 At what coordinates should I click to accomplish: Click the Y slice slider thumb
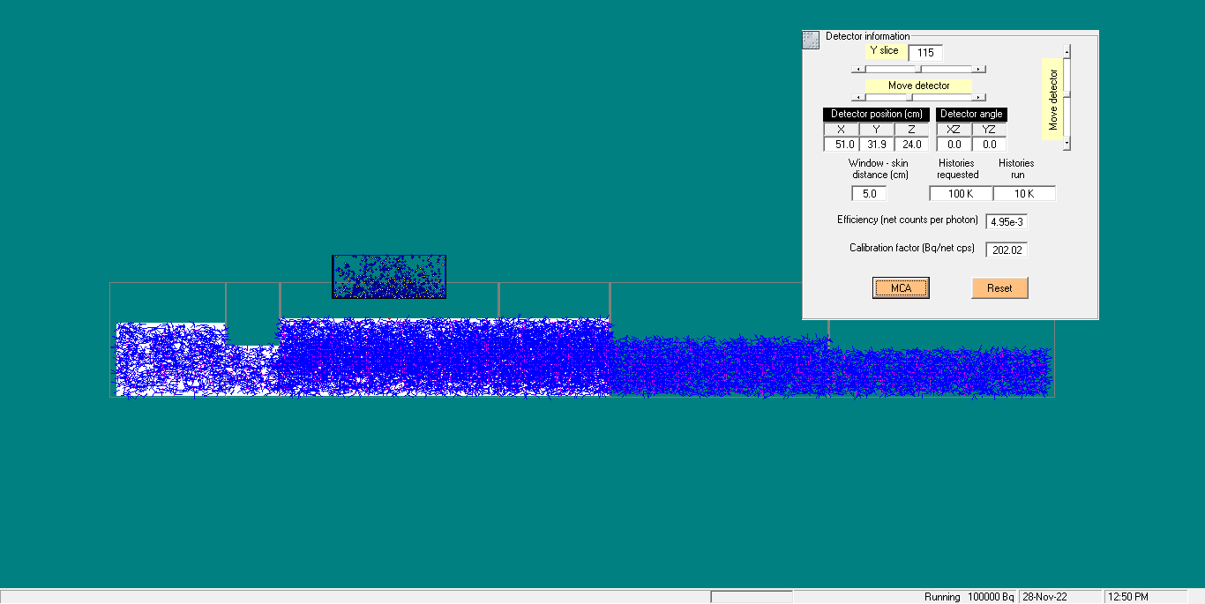tap(918, 69)
